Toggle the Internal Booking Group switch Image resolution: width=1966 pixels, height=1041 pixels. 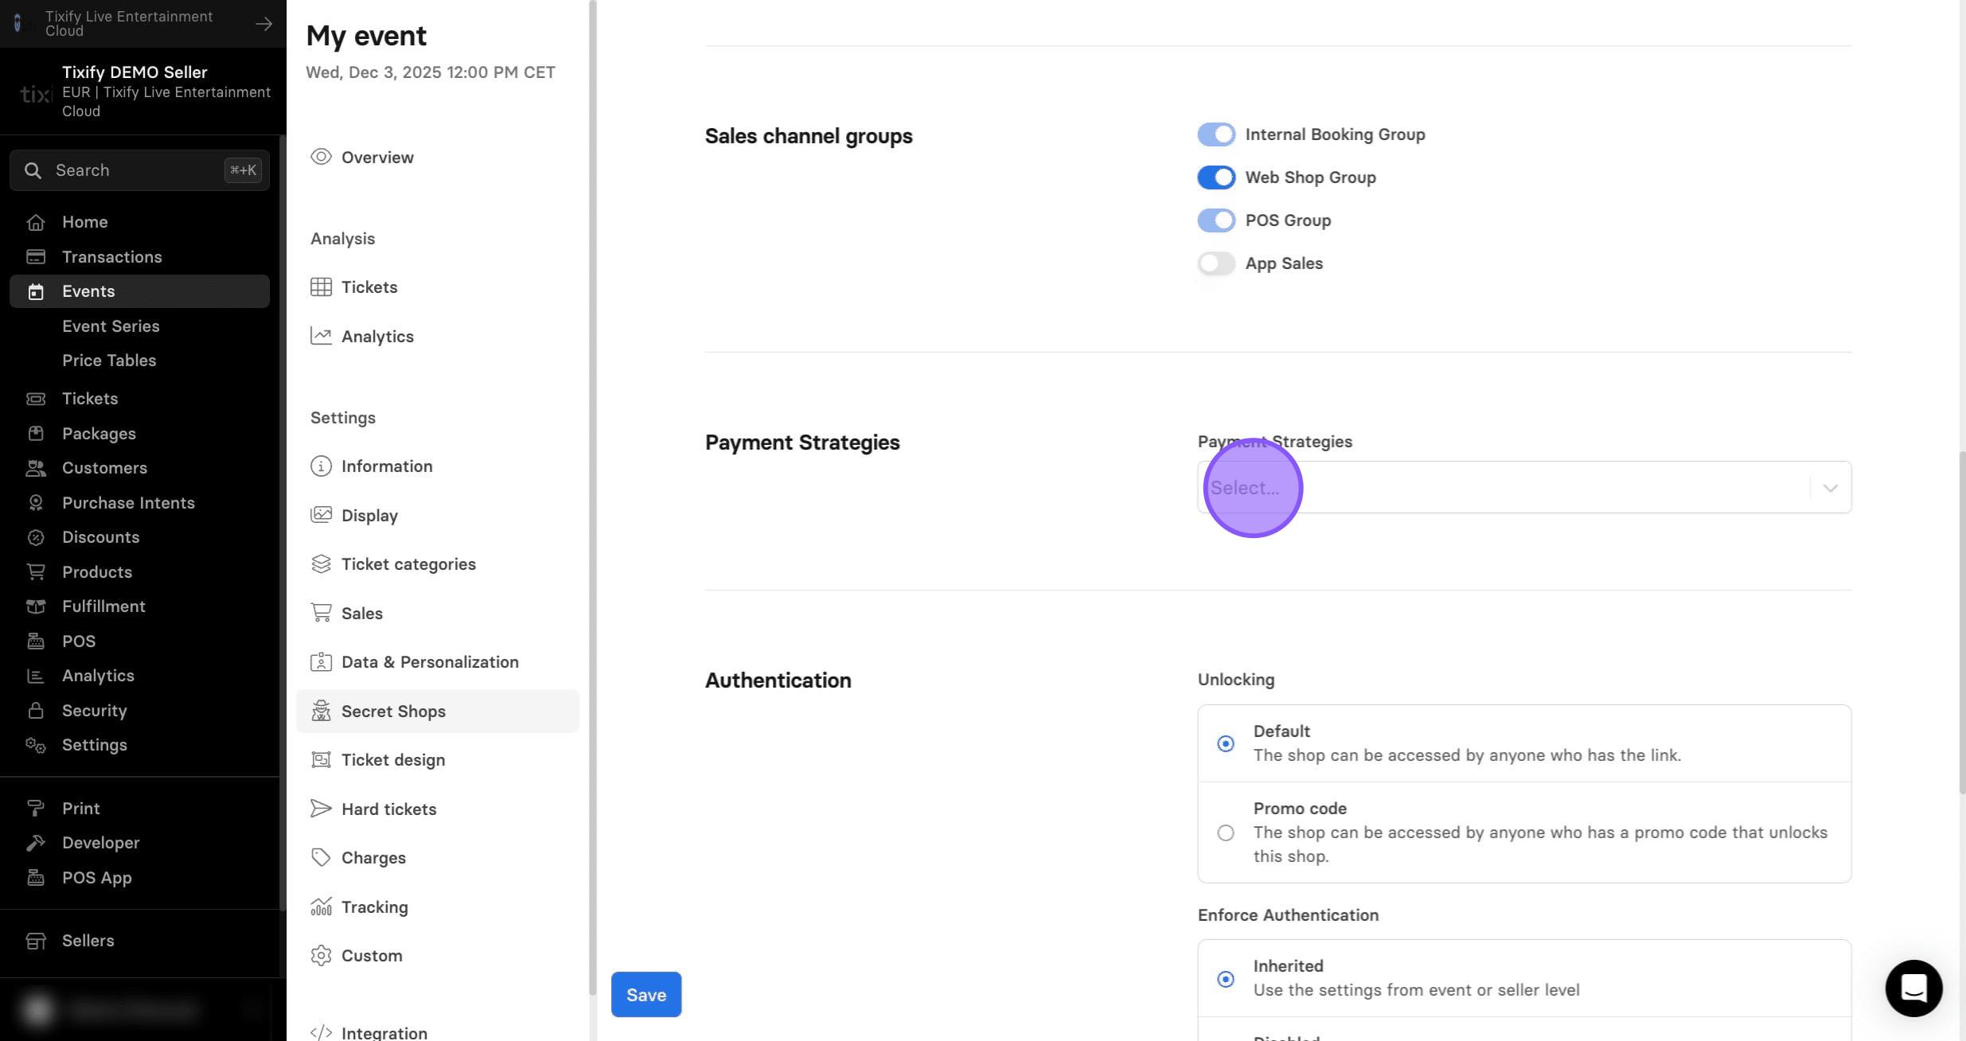[1216, 135]
